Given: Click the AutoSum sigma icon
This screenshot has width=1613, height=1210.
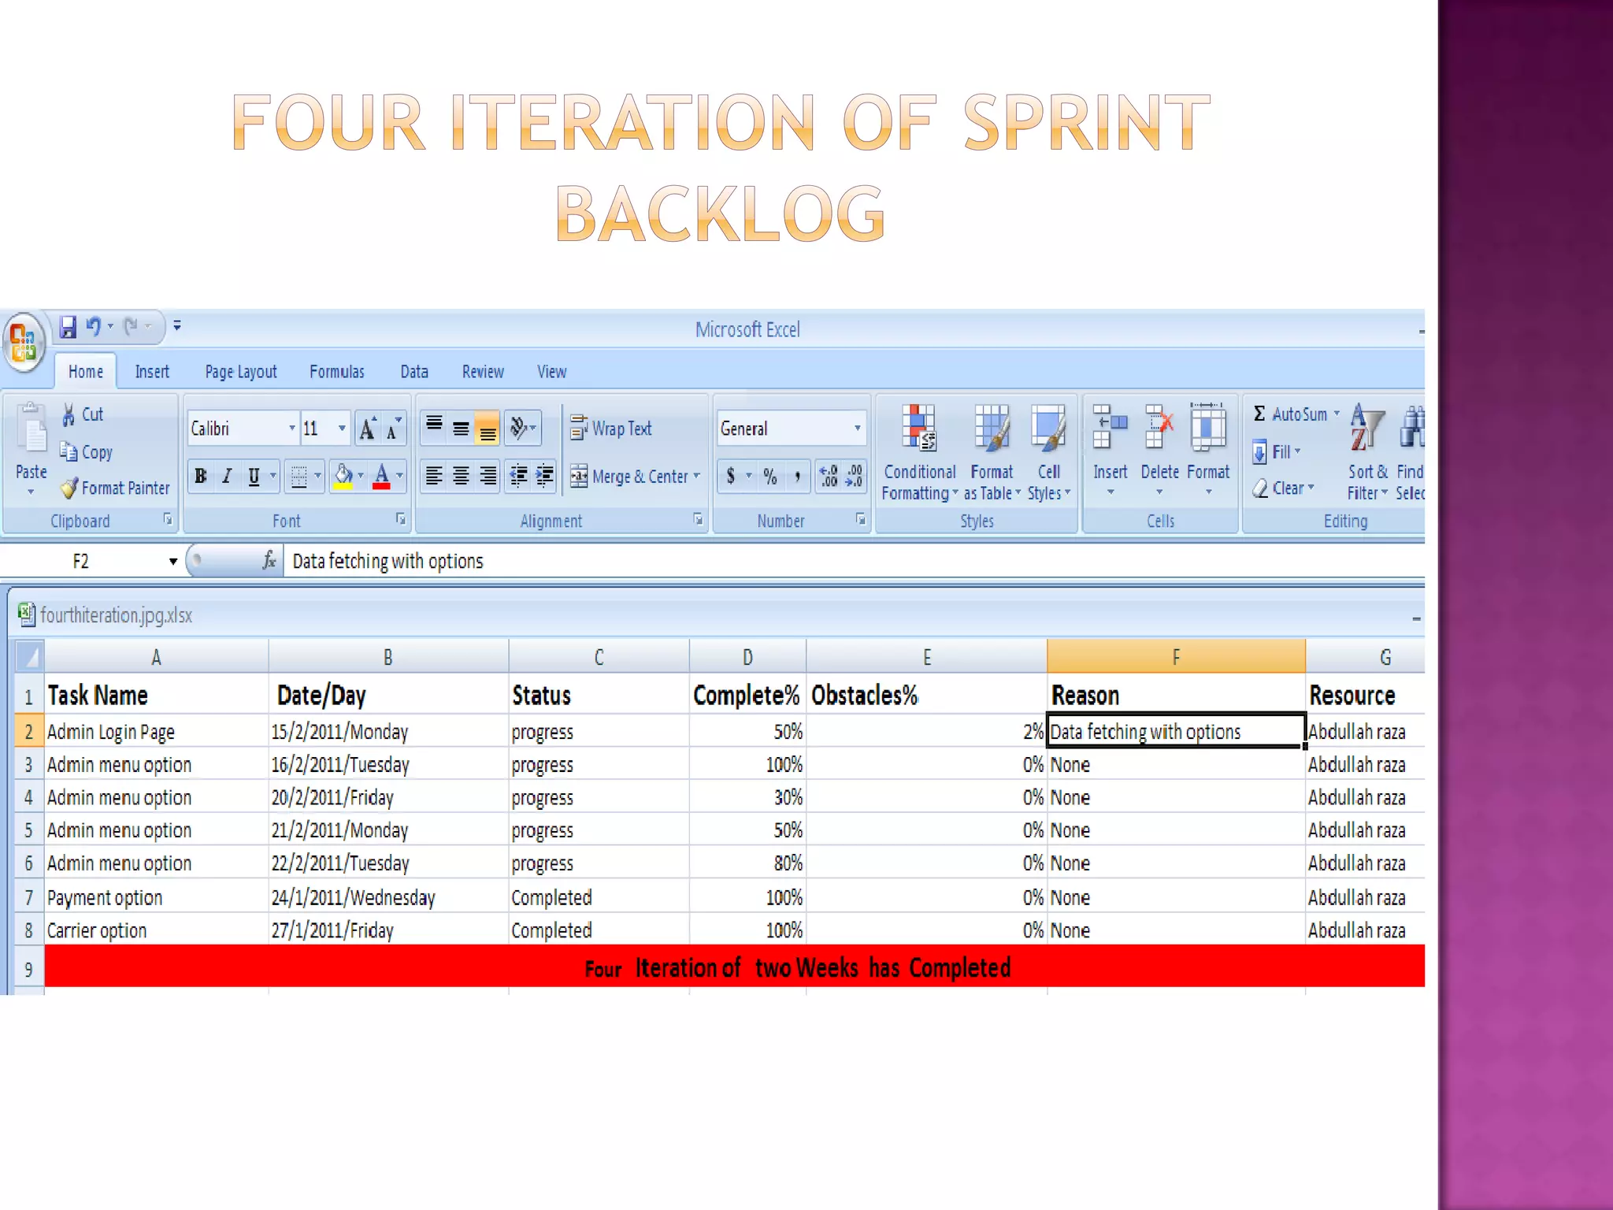Looking at the screenshot, I should point(1259,414).
